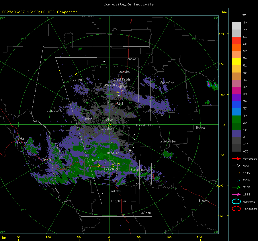
Task: Click the Banff city label
Action: [47, 160]
